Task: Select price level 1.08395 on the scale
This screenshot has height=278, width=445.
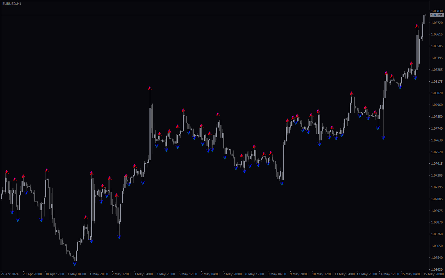Action: [437, 58]
